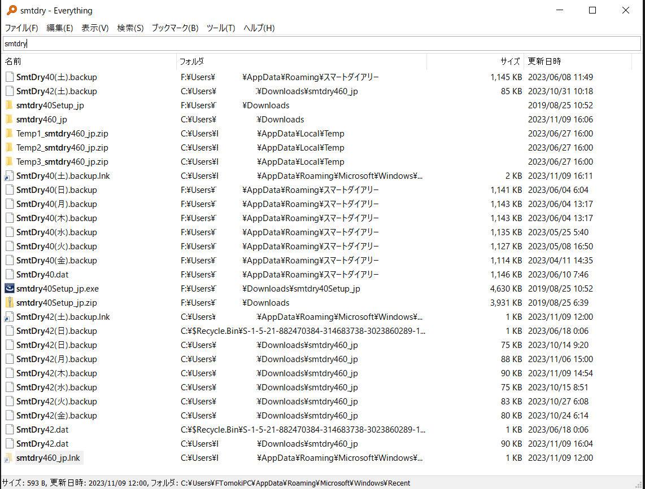Image resolution: width=645 pixels, height=489 pixels.
Task: Click file icon of SmtDry42(火).backup
Action: coord(10,402)
